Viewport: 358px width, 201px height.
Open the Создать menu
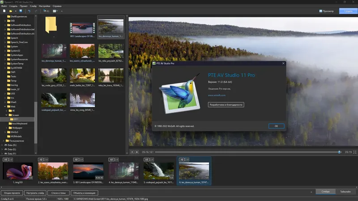click(13, 6)
